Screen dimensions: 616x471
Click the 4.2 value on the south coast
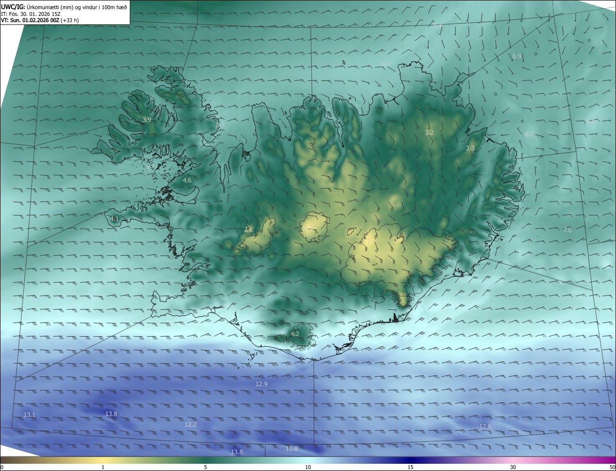click(295, 334)
